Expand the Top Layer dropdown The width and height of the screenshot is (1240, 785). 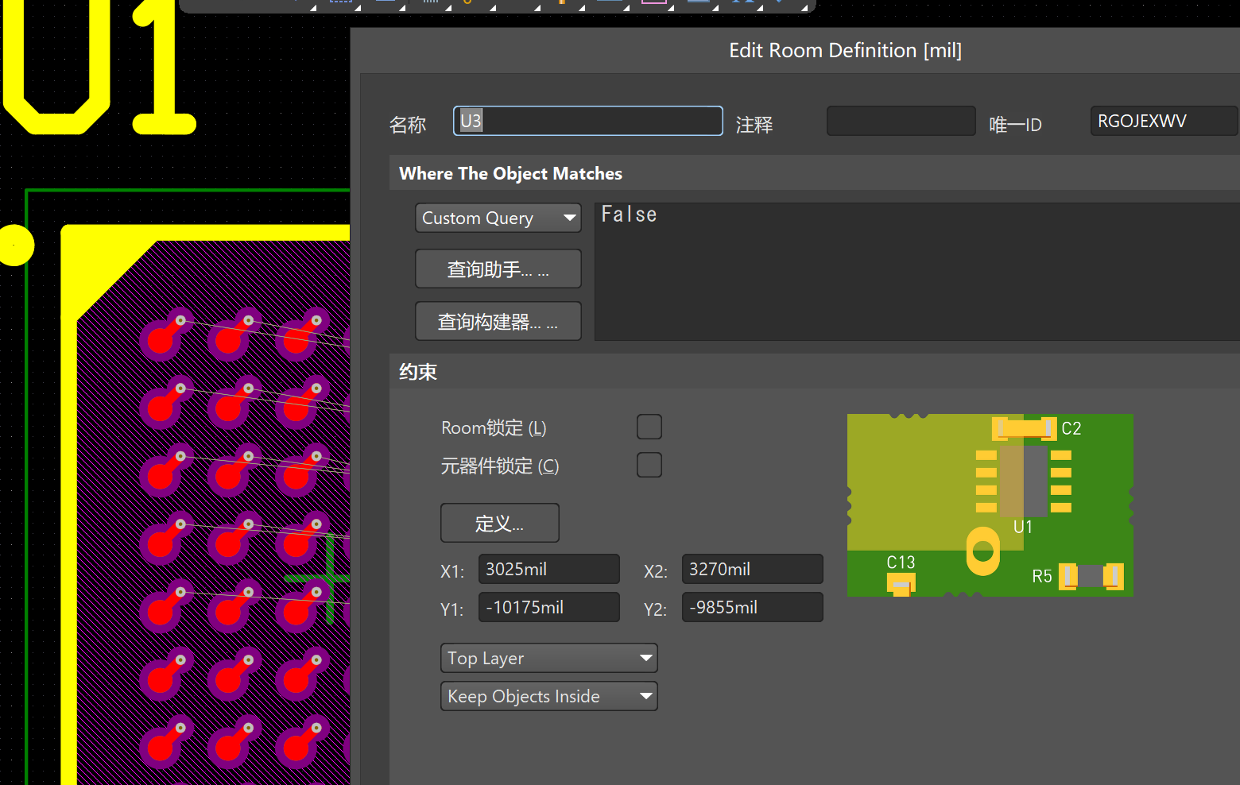[x=548, y=658]
